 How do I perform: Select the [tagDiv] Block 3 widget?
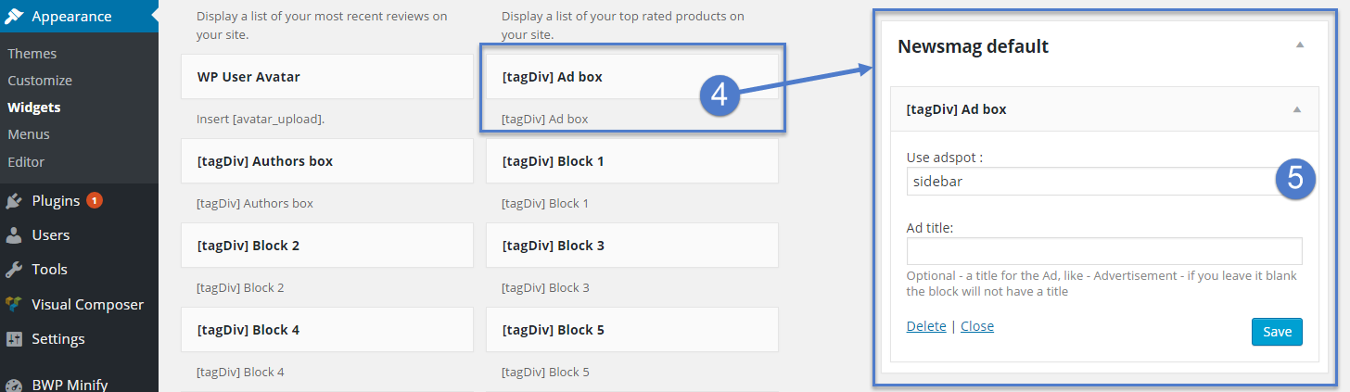click(632, 246)
